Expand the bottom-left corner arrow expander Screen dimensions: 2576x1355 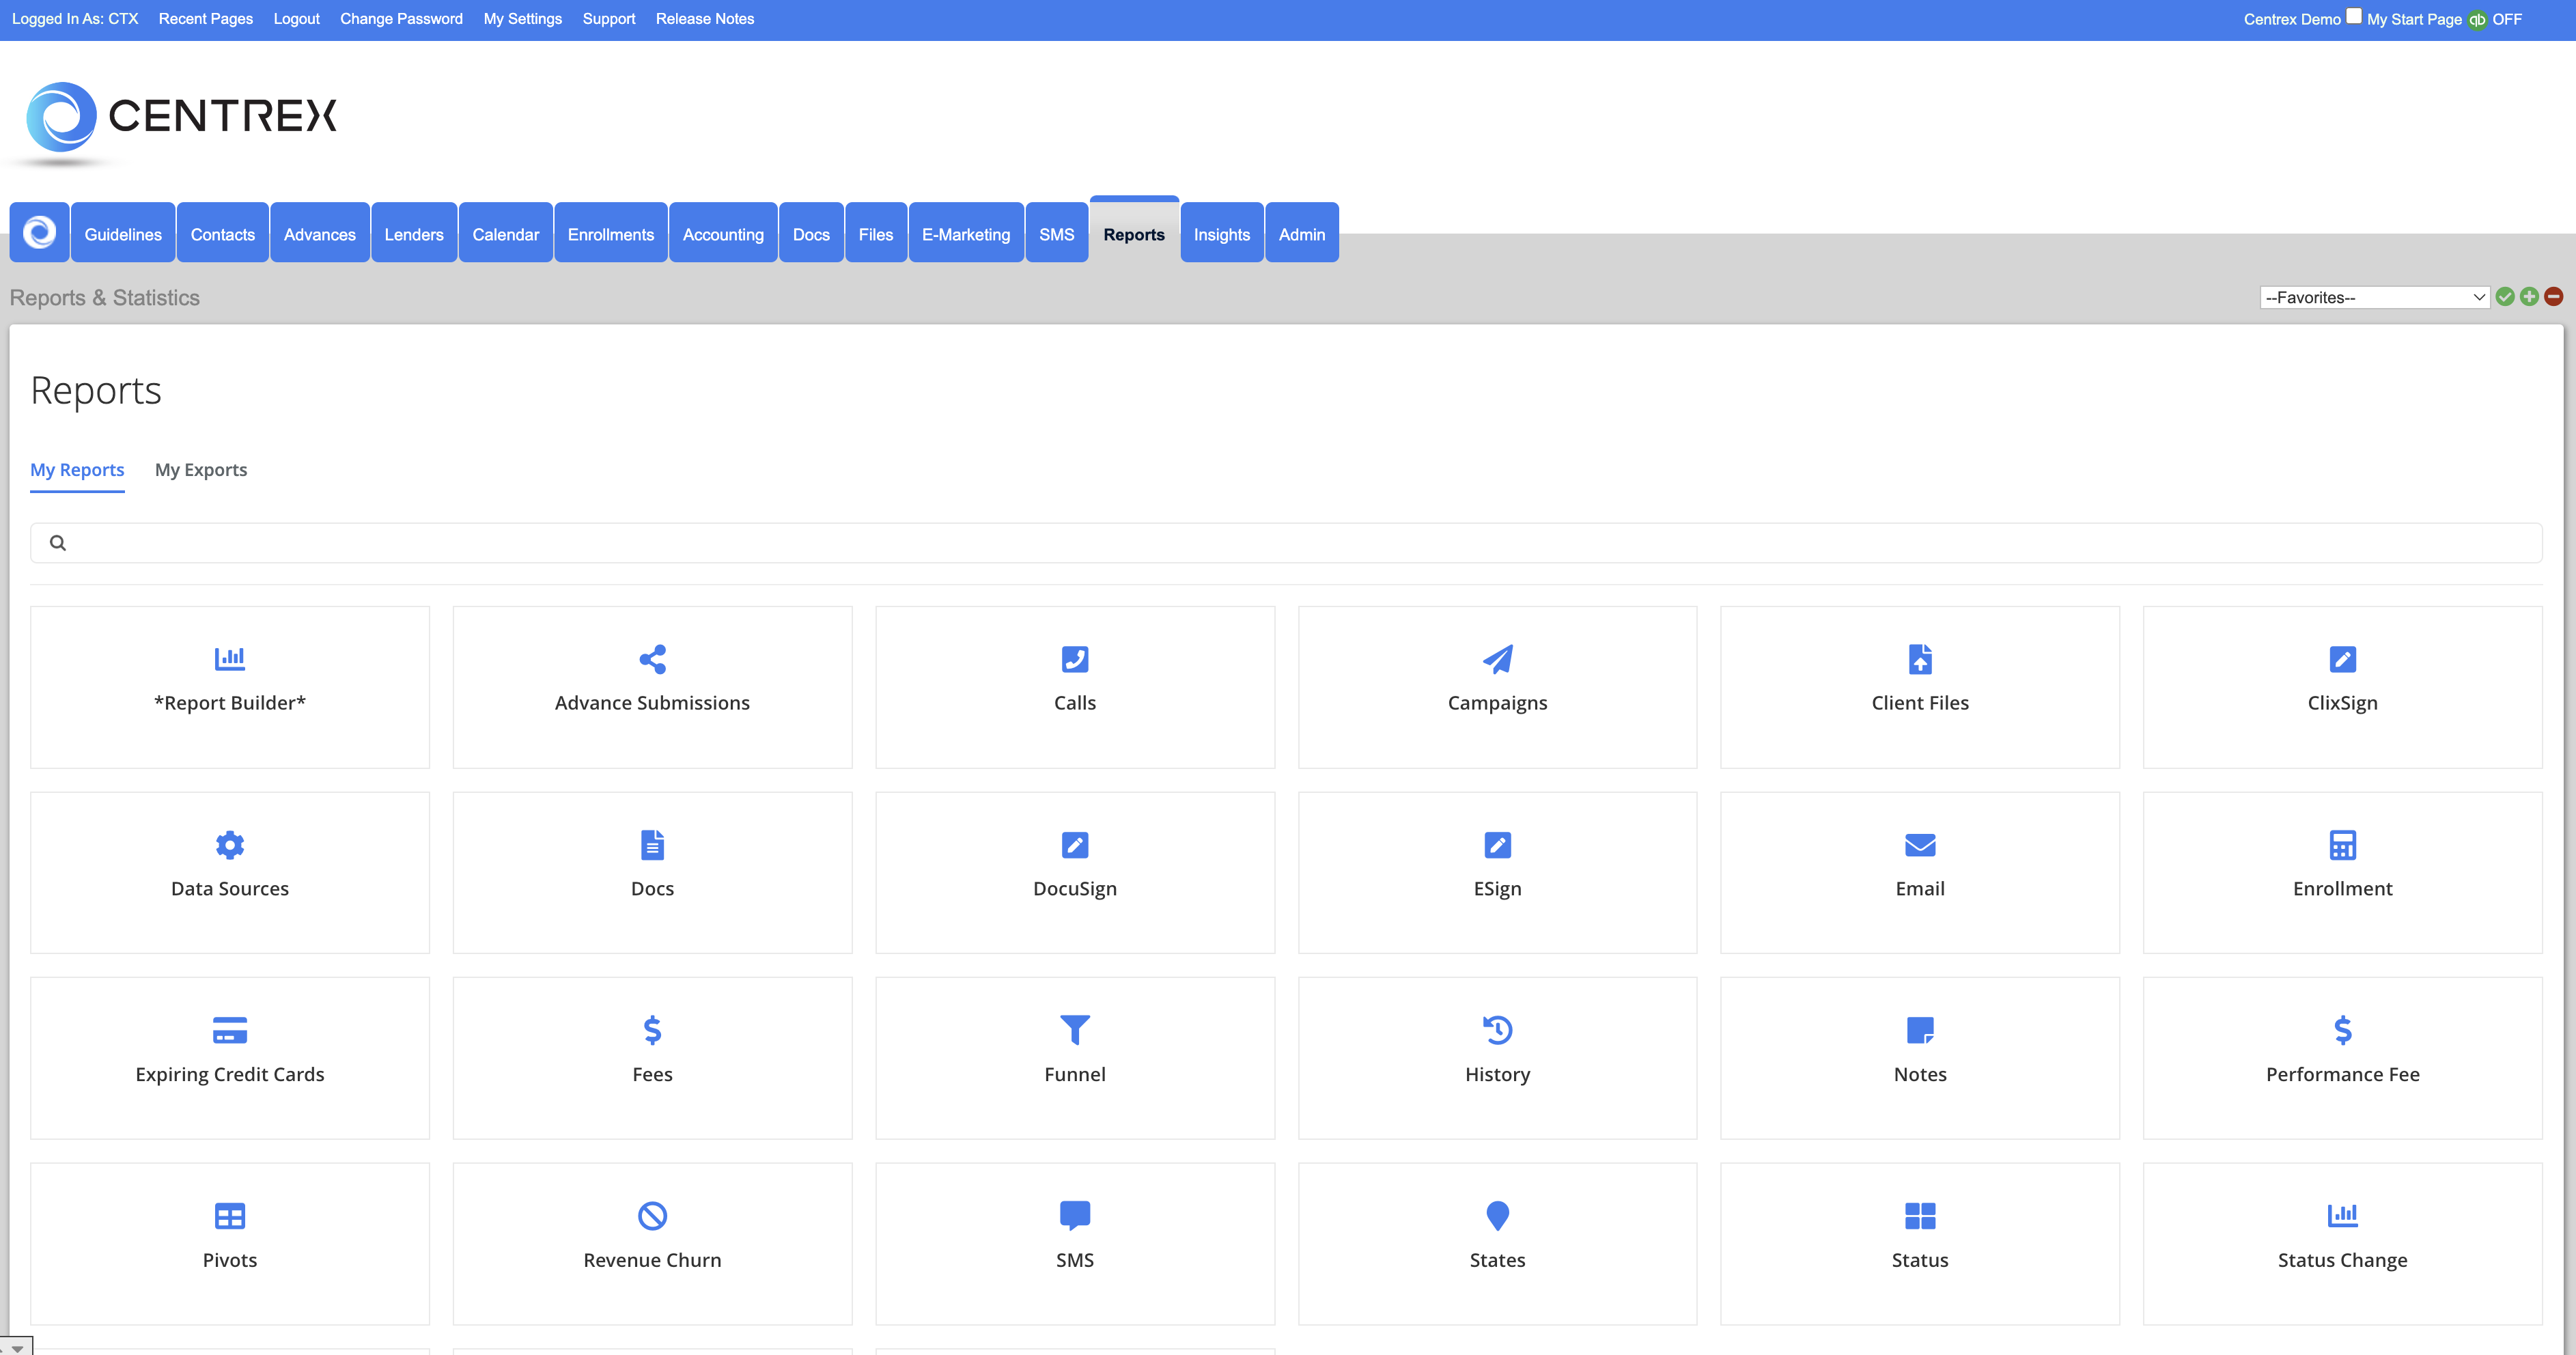16,1347
